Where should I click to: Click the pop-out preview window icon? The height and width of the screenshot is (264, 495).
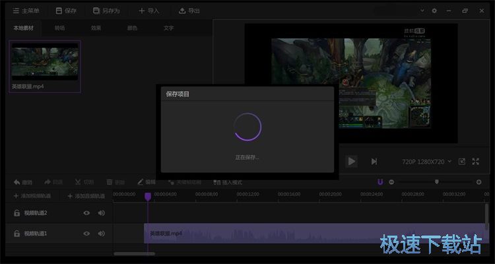click(x=462, y=162)
